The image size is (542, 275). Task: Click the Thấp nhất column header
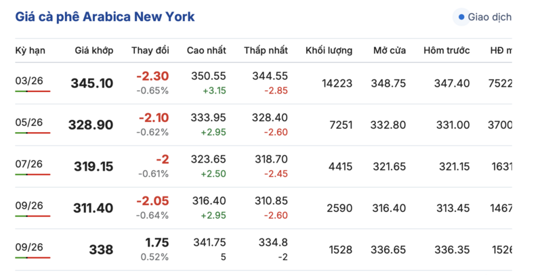[x=266, y=51]
